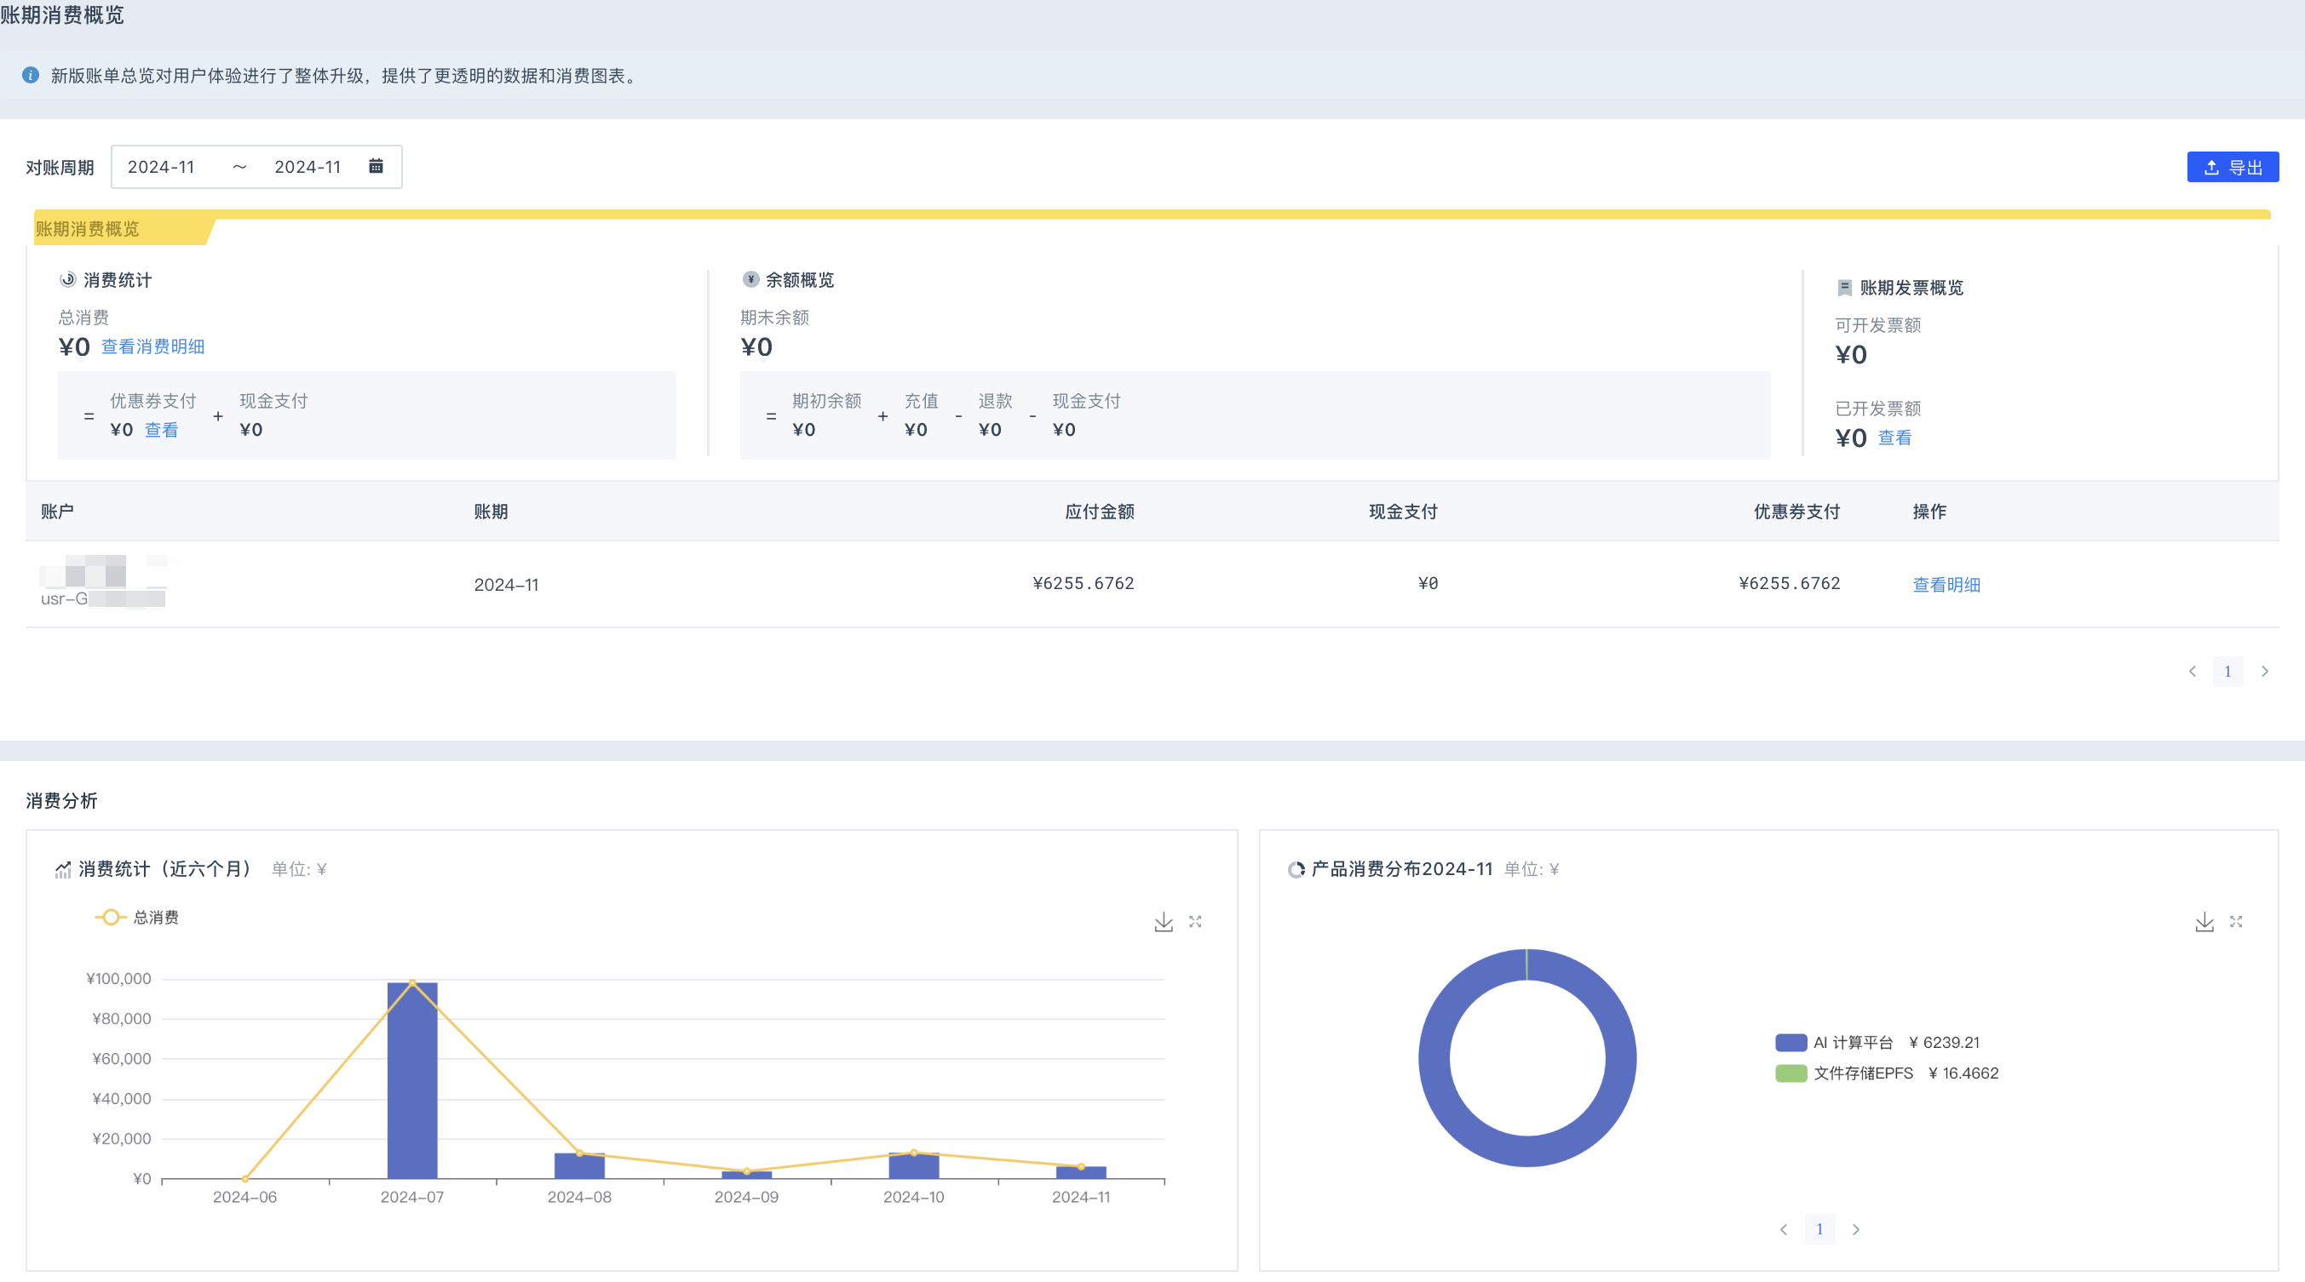Click the 可开发票额 label
2305x1282 pixels.
tap(1878, 325)
